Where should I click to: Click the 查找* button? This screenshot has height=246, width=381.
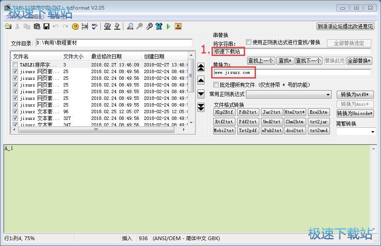[x=285, y=61]
